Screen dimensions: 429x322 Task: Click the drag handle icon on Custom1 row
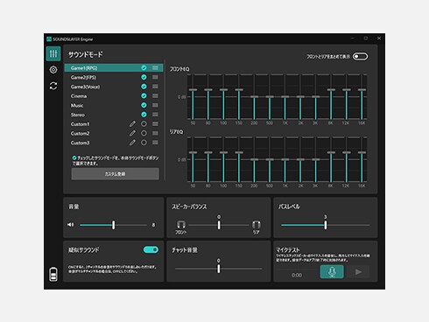pyautogui.click(x=155, y=123)
